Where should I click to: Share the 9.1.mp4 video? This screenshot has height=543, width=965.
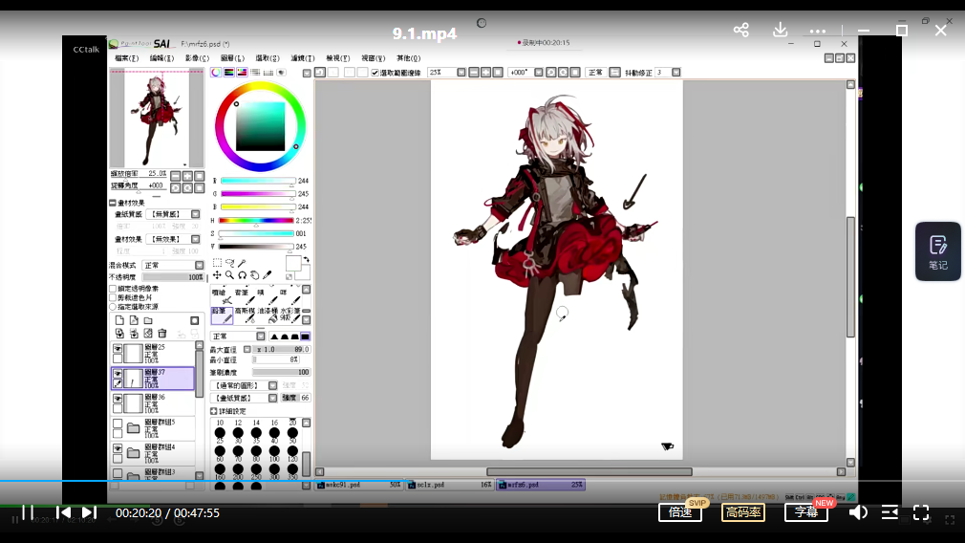pyautogui.click(x=741, y=30)
